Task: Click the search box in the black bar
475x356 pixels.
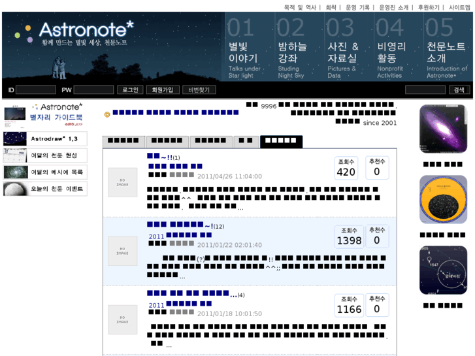Action: coord(425,89)
